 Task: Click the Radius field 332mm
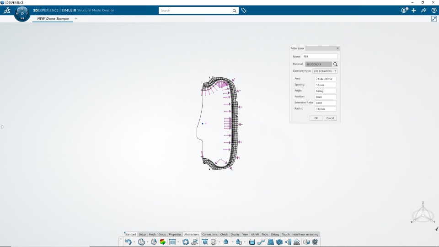pyautogui.click(x=325, y=109)
